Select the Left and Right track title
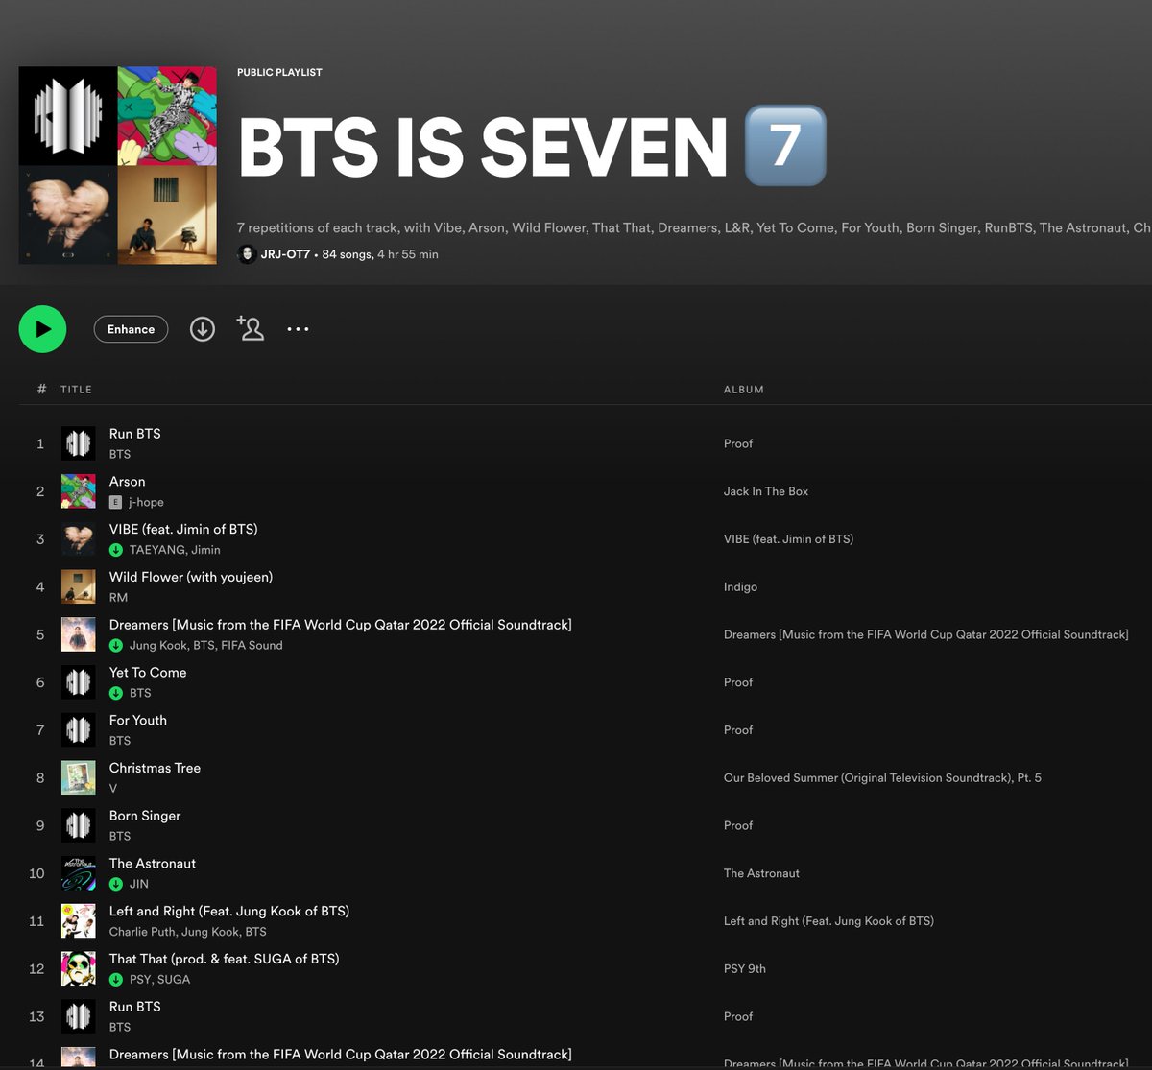 229,911
